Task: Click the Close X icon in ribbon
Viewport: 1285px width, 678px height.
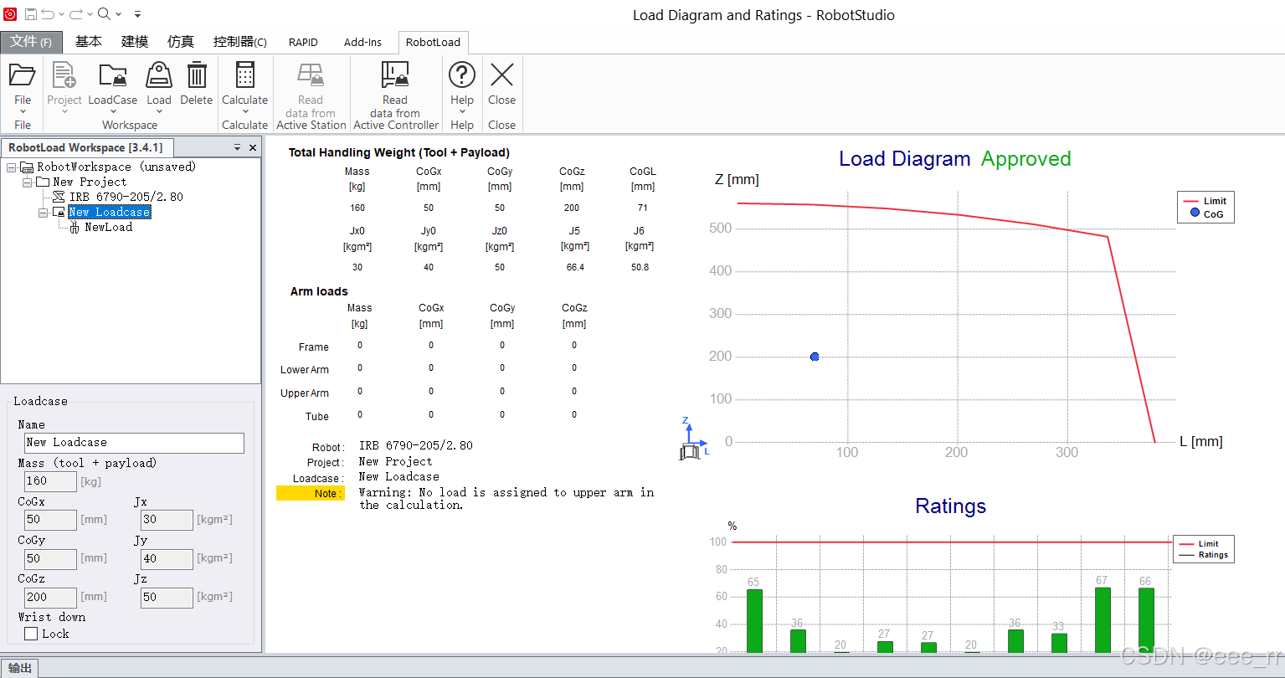Action: pos(502,74)
